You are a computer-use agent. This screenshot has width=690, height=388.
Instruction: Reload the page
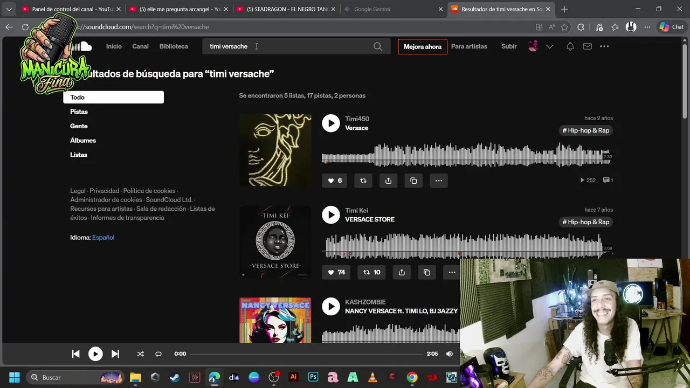[x=25, y=27]
